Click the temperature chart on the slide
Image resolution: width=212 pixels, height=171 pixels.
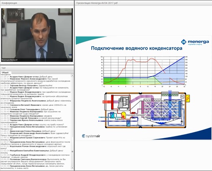pos(144,71)
